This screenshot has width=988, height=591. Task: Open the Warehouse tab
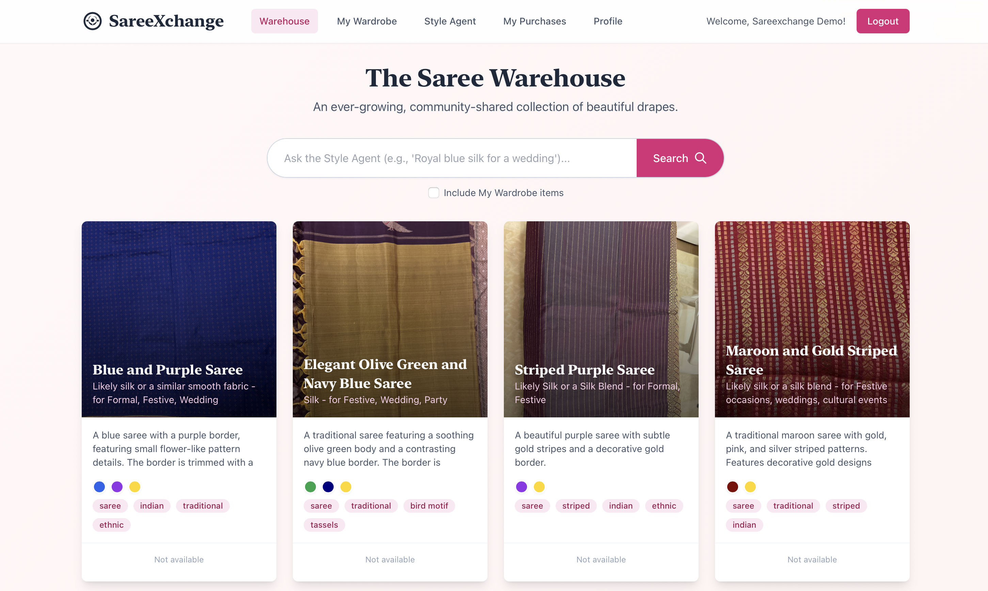284,21
